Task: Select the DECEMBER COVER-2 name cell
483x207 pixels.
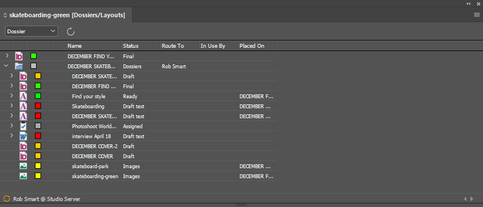Action: click(x=95, y=146)
